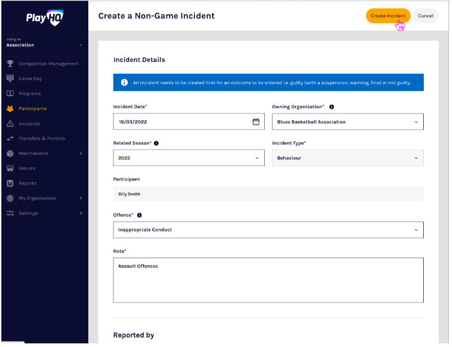The image size is (452, 347).
Task: Open the Incident Type dropdown
Action: click(x=348, y=158)
